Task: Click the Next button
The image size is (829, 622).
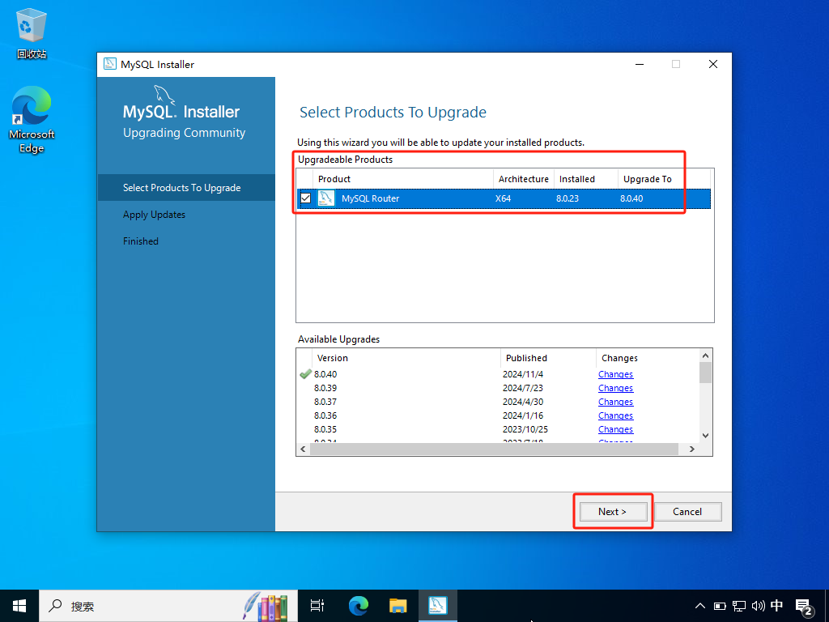Action: (612, 511)
